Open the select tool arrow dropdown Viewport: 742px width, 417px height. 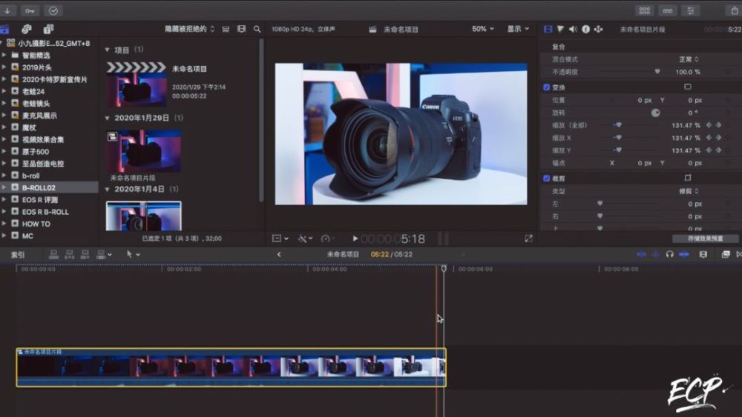point(133,255)
